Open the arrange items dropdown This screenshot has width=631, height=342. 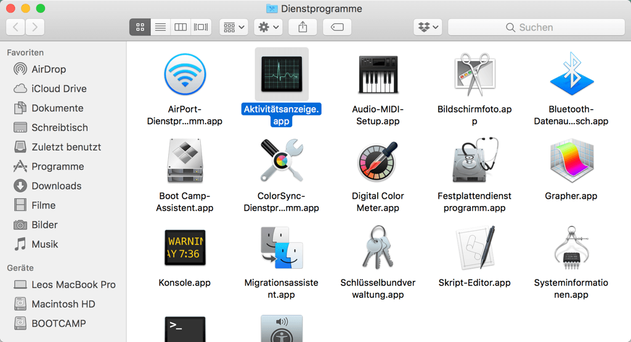234,27
